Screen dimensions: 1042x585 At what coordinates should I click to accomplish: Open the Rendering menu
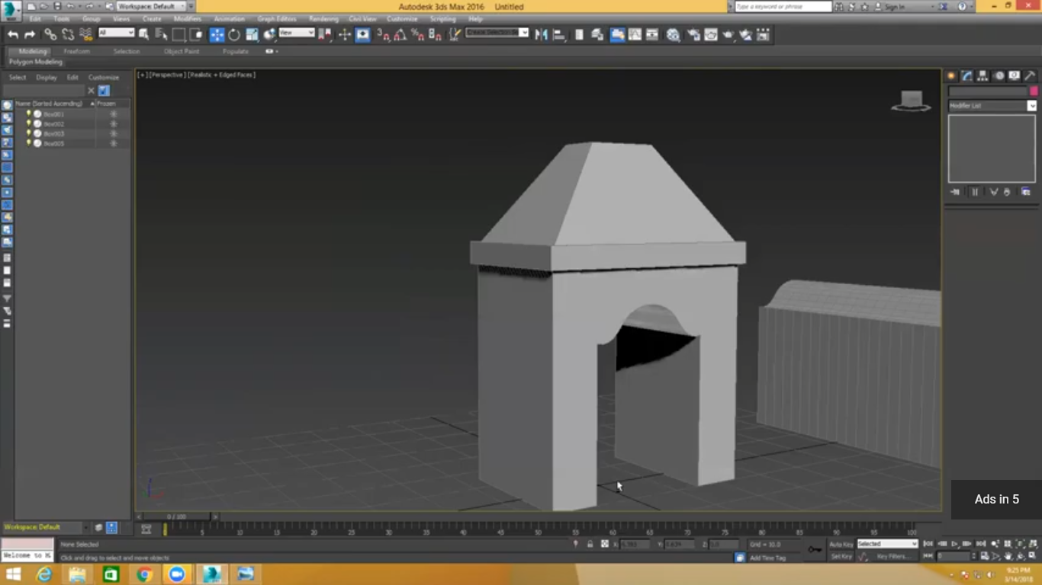coord(323,18)
